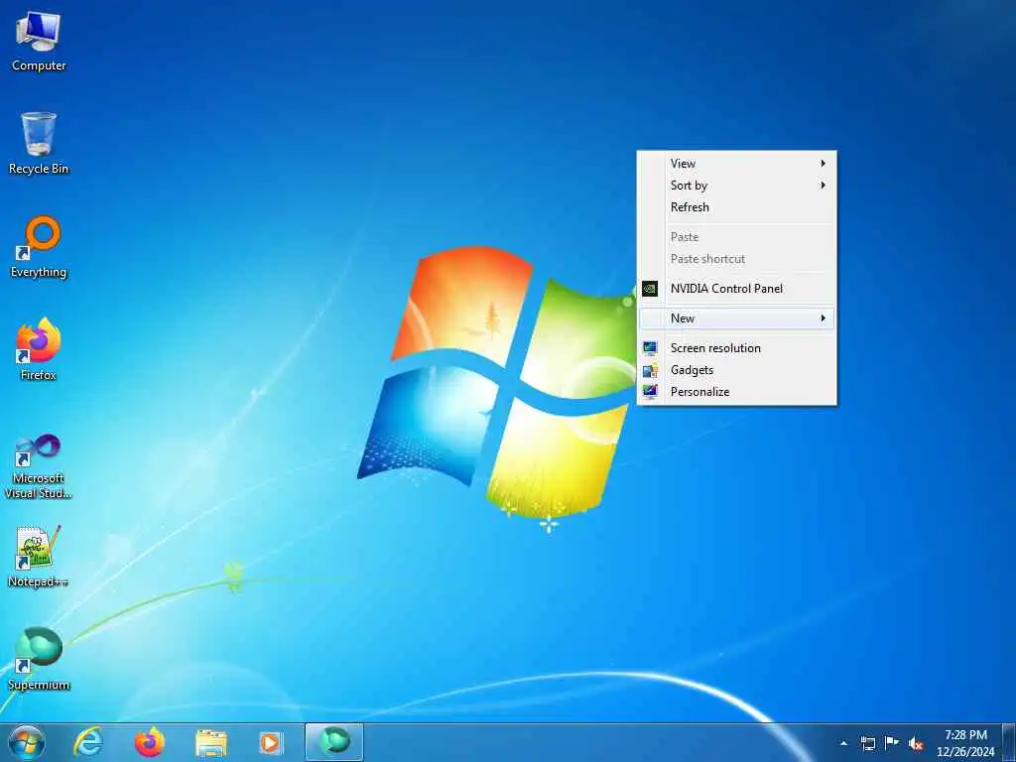Select the Microsoft Visual Studio shortcut
Viewport: 1016px width, 762px height.
(39, 466)
